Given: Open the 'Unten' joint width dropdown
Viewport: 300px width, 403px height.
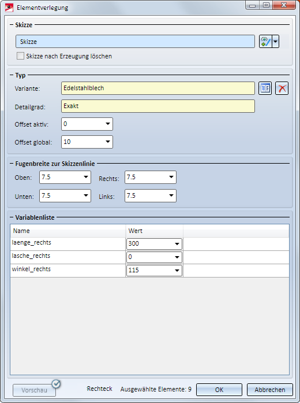Looking at the screenshot, I should [x=86, y=195].
